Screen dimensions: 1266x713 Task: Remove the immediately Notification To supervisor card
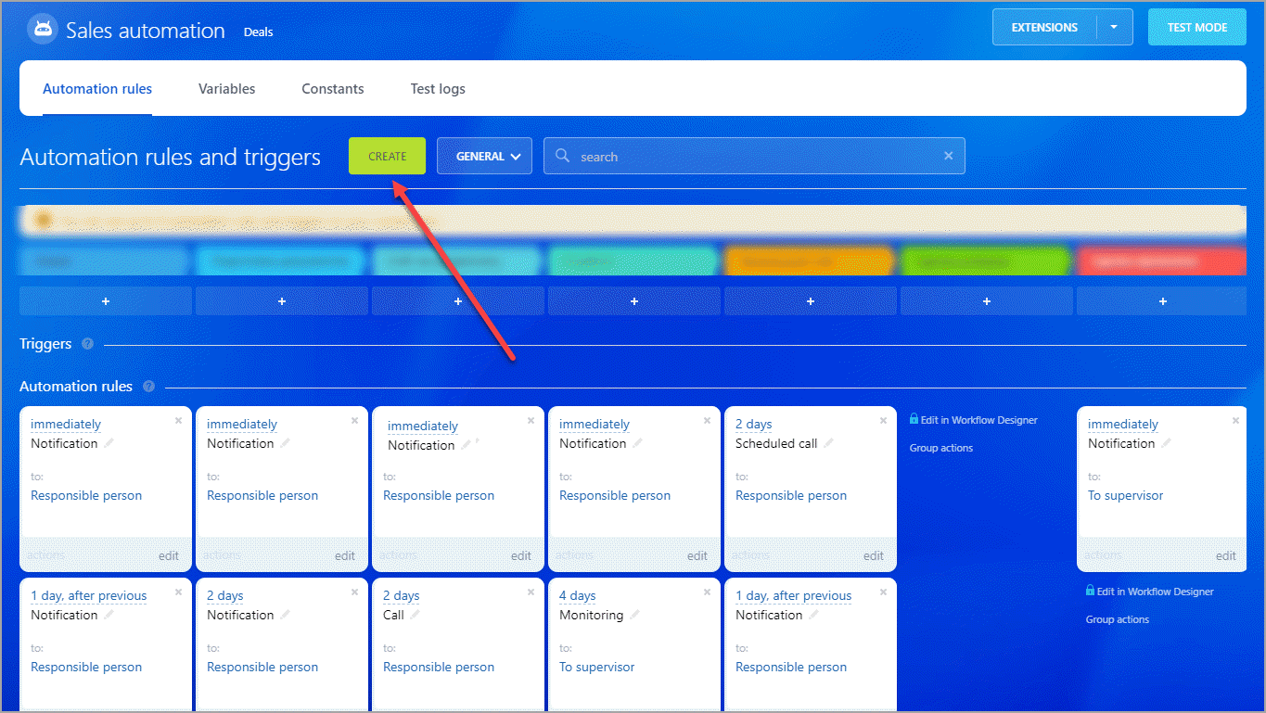[1235, 420]
